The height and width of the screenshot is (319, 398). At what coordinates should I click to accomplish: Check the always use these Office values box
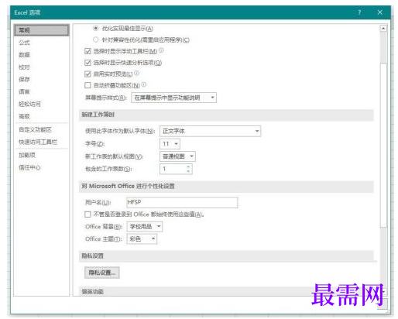click(87, 214)
